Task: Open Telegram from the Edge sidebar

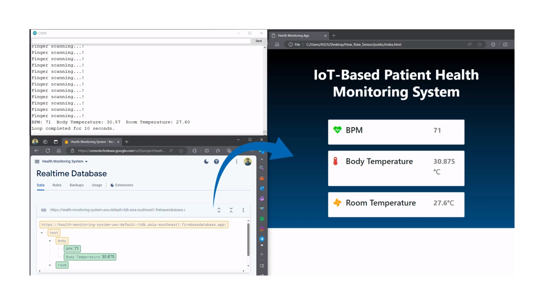Action: pos(262,239)
